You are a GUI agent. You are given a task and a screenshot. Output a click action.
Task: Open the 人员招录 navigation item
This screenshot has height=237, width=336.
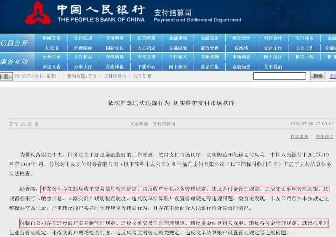[x=146, y=48]
